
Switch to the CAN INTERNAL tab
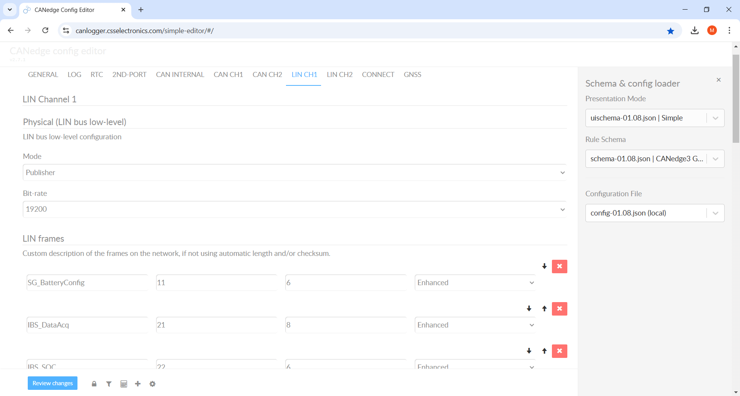pyautogui.click(x=180, y=75)
